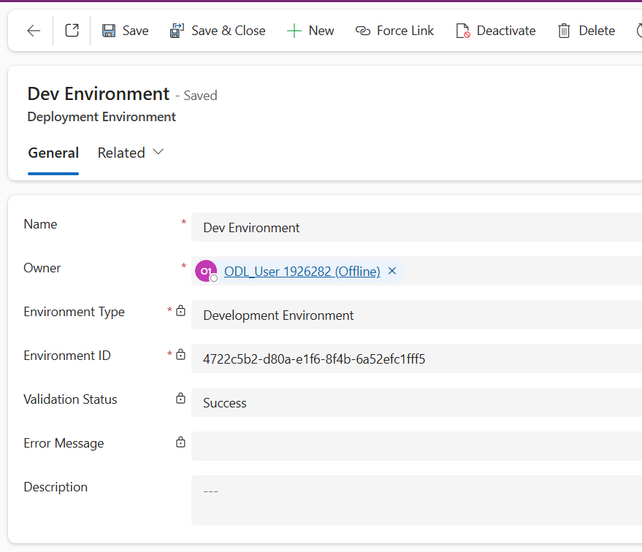Click the lock icon beside Error Message
This screenshot has width=642, height=552.
point(180,442)
